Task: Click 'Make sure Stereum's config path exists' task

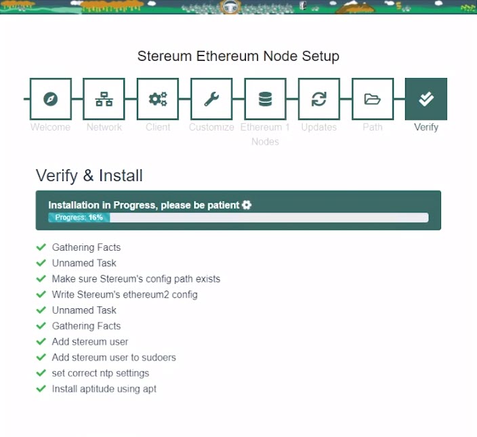Action: click(136, 278)
